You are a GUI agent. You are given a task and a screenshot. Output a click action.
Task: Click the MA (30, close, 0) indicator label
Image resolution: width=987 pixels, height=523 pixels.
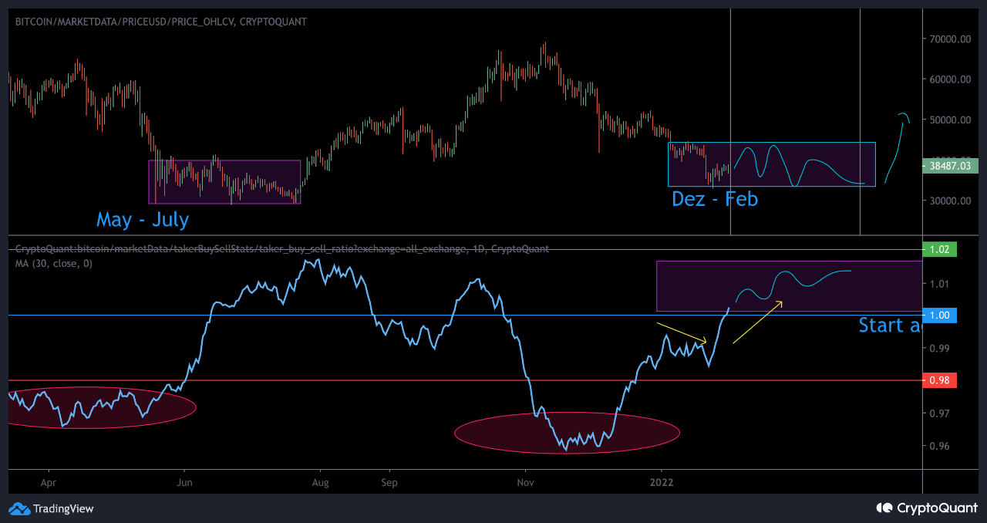[x=54, y=264]
